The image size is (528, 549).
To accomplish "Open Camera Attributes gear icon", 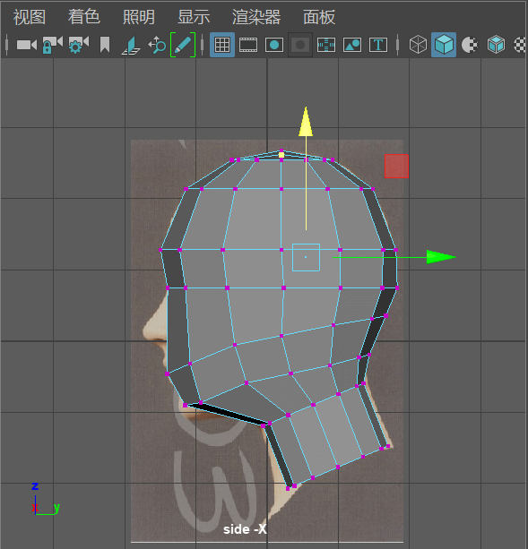I will pyautogui.click(x=79, y=45).
